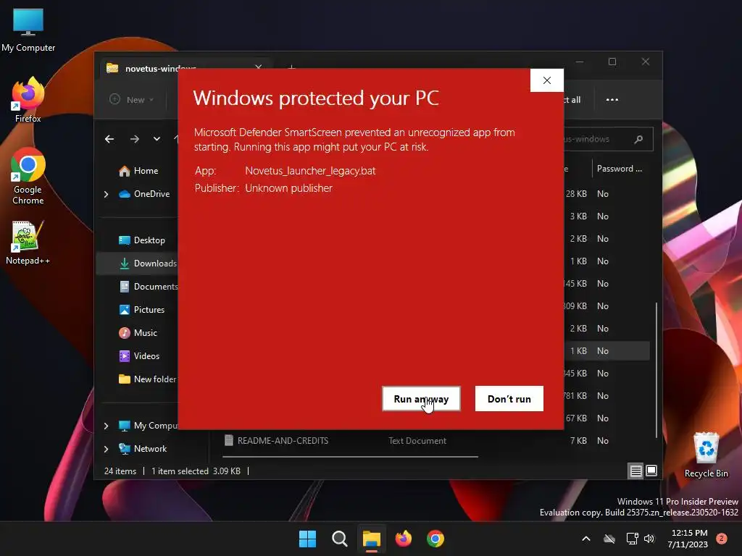Click the Explorer vertical scrollbar
Screen dimensions: 742x556
click(x=656, y=370)
